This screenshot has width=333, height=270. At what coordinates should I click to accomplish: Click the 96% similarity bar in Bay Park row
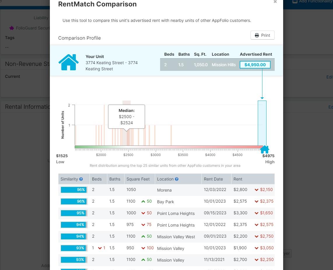pos(74,201)
